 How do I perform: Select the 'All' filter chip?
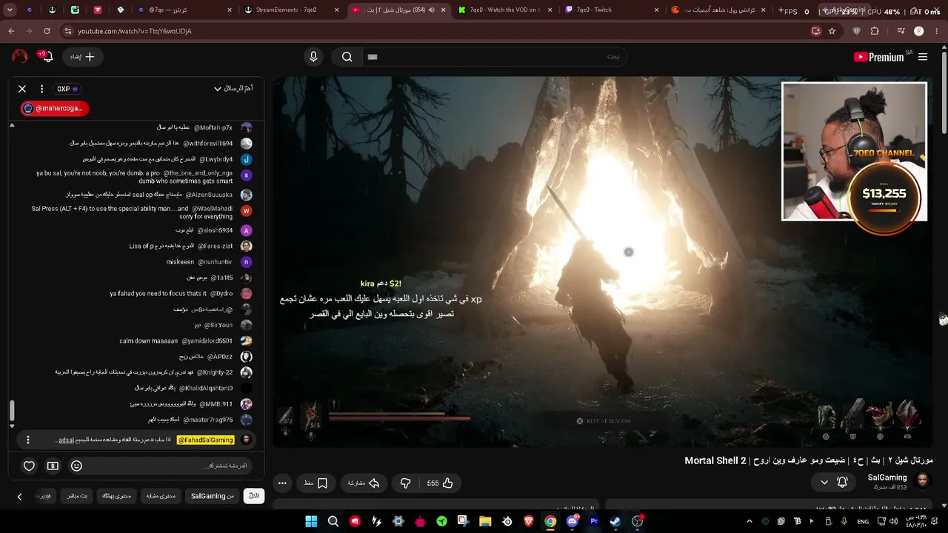pos(254,496)
